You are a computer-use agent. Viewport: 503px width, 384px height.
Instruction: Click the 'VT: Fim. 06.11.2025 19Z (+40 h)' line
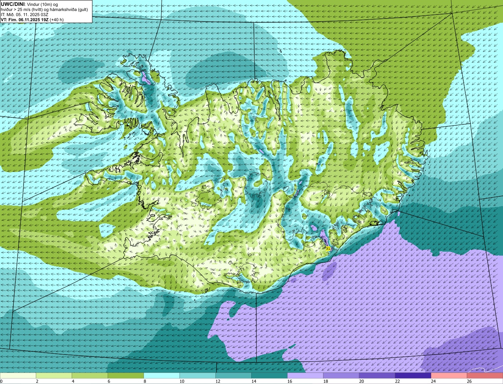coord(32,19)
